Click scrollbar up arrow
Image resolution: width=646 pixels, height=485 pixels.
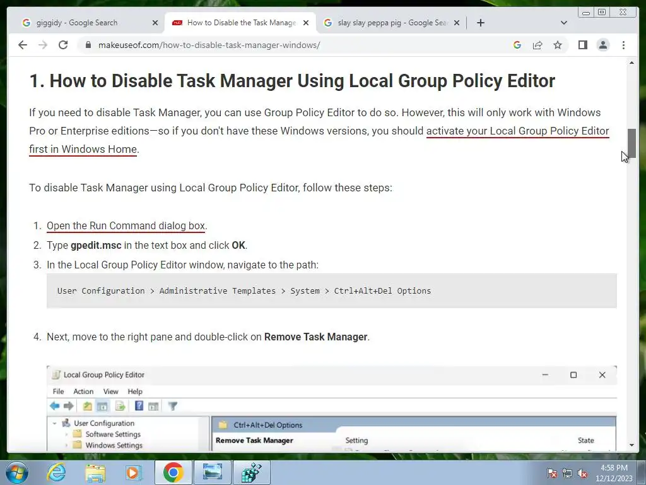[x=631, y=63]
